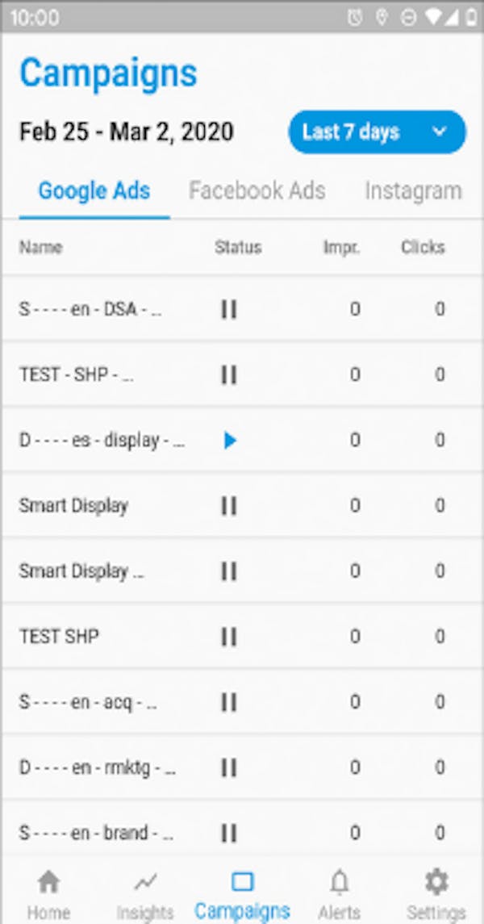
Task: Tap the do-not-disturb icon in status bar
Action: pos(408,18)
